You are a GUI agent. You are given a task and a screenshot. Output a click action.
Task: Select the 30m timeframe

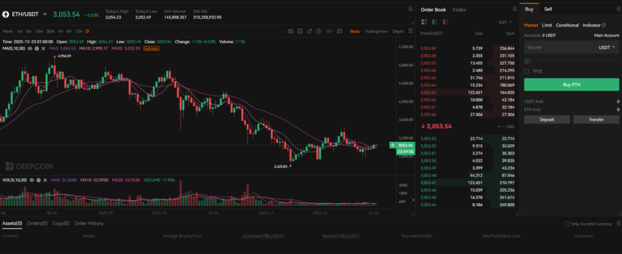50,32
